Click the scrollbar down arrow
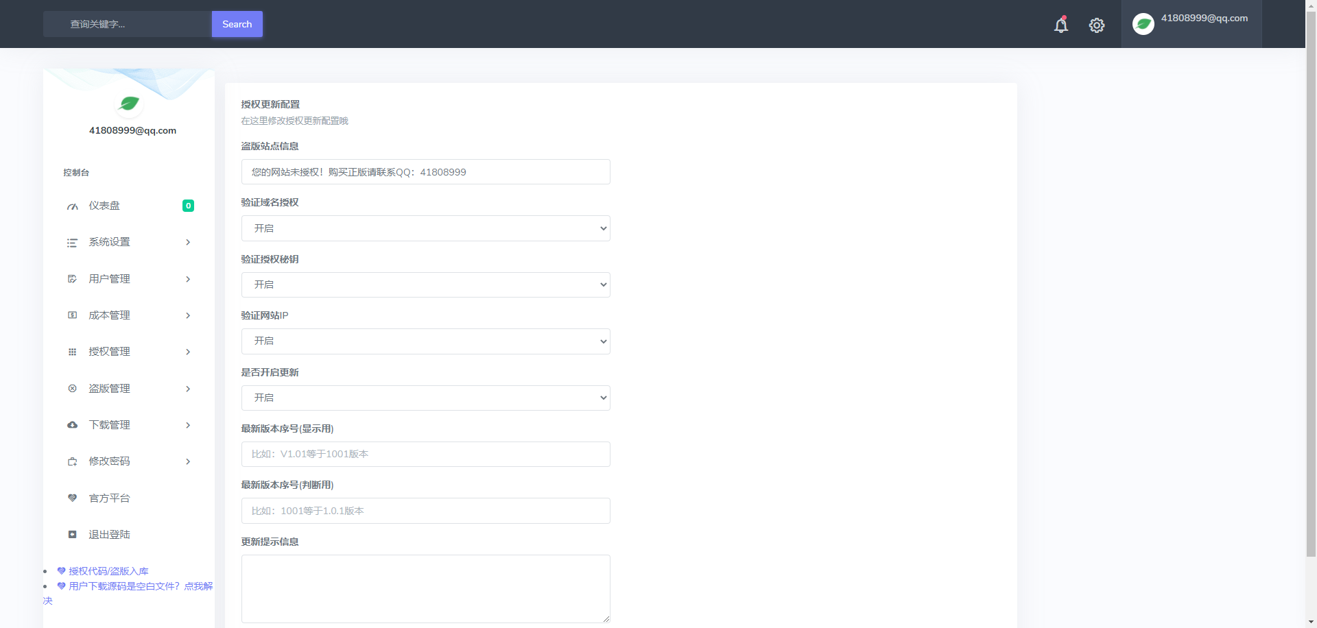Image resolution: width=1317 pixels, height=628 pixels. (x=1311, y=622)
